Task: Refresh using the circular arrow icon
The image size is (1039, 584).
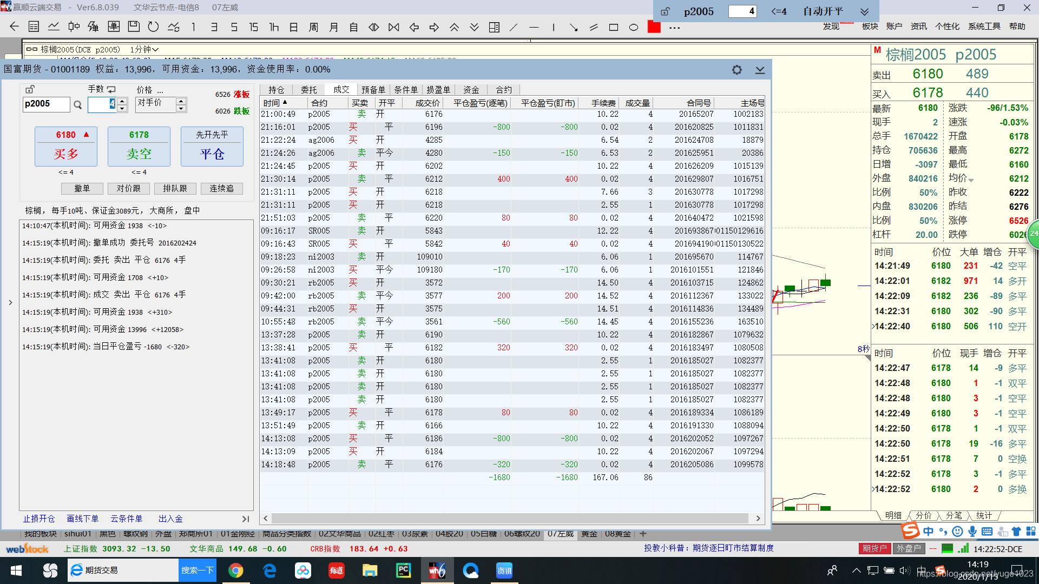Action: coord(154,26)
